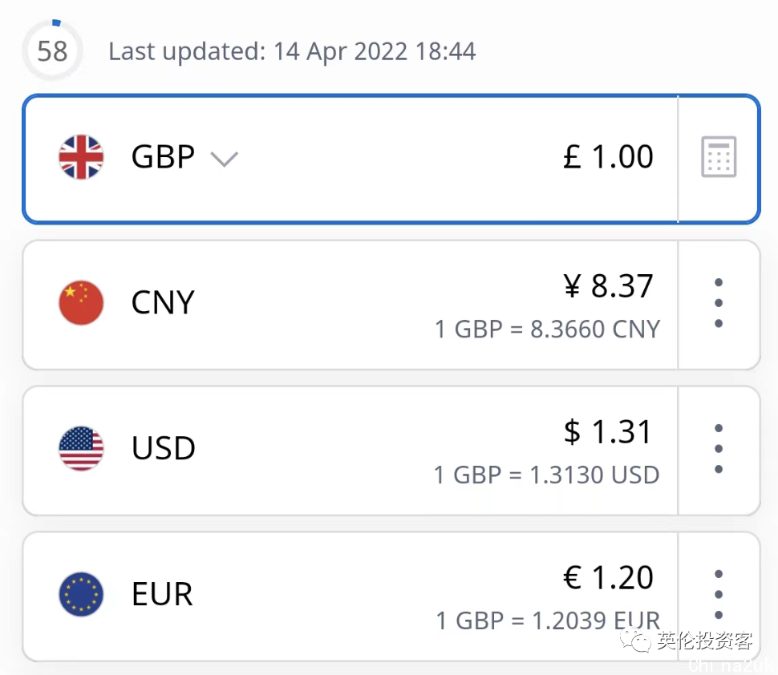Open the USD row three-dot menu

(719, 448)
